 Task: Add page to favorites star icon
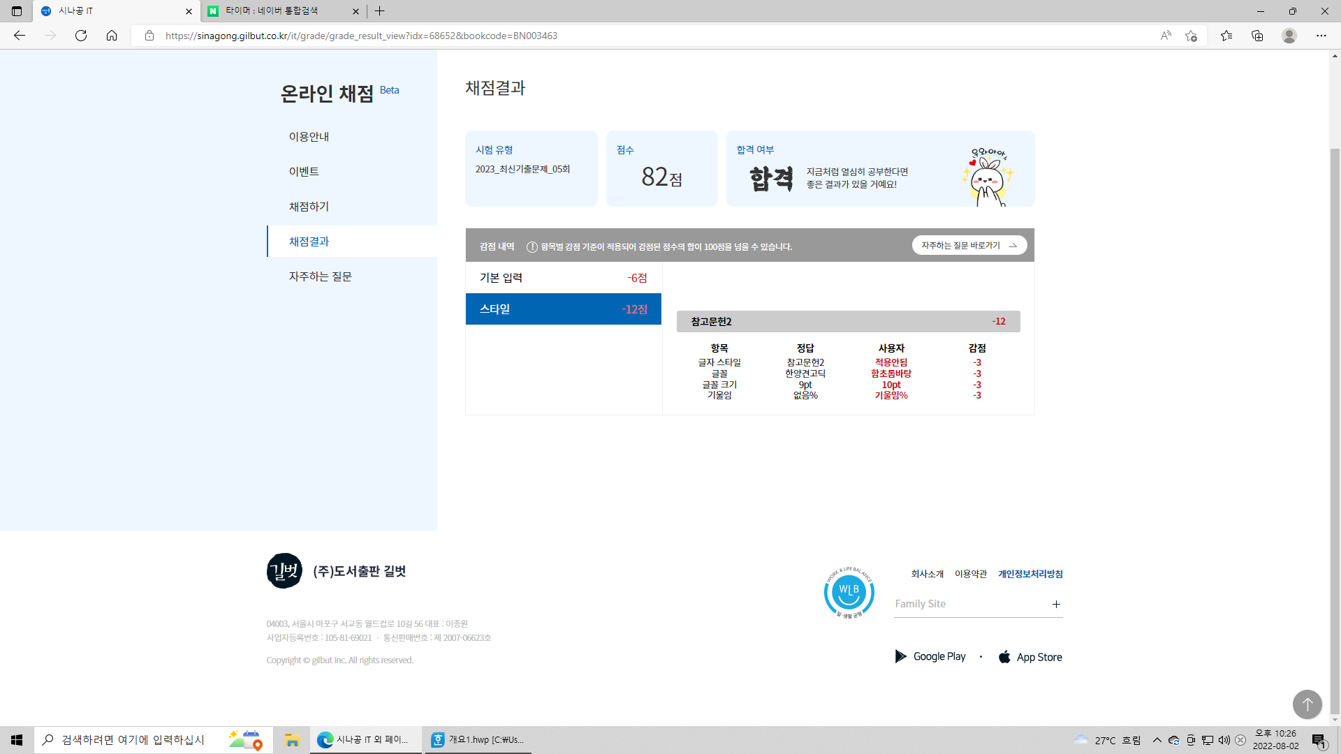(x=1192, y=36)
